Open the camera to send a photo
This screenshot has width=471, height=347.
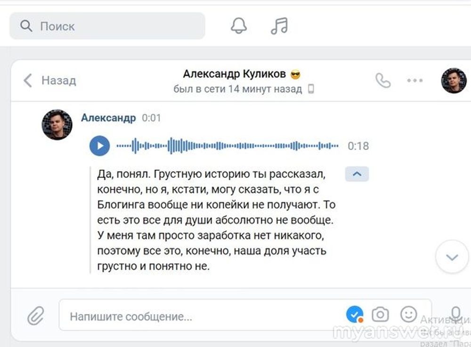[380, 314]
